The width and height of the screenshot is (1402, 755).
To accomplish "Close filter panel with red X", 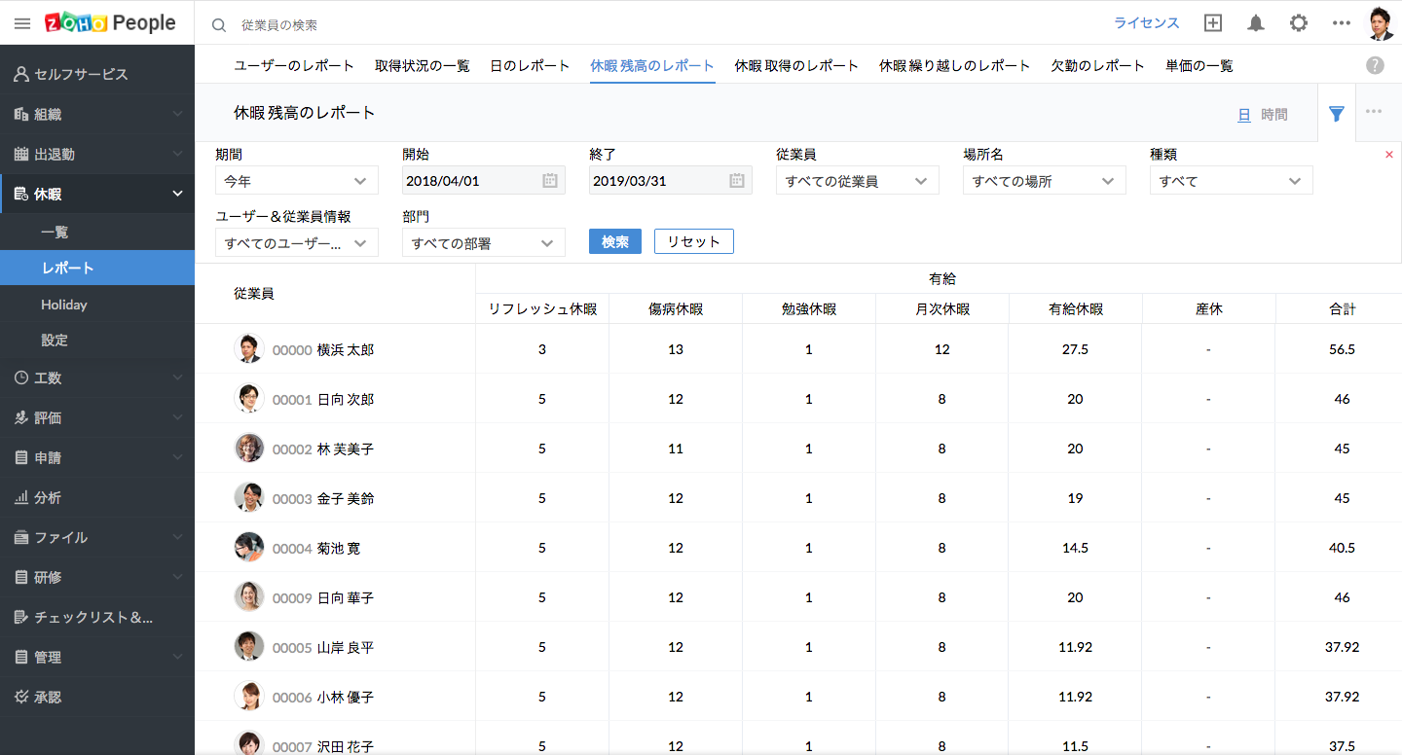I will [1388, 155].
